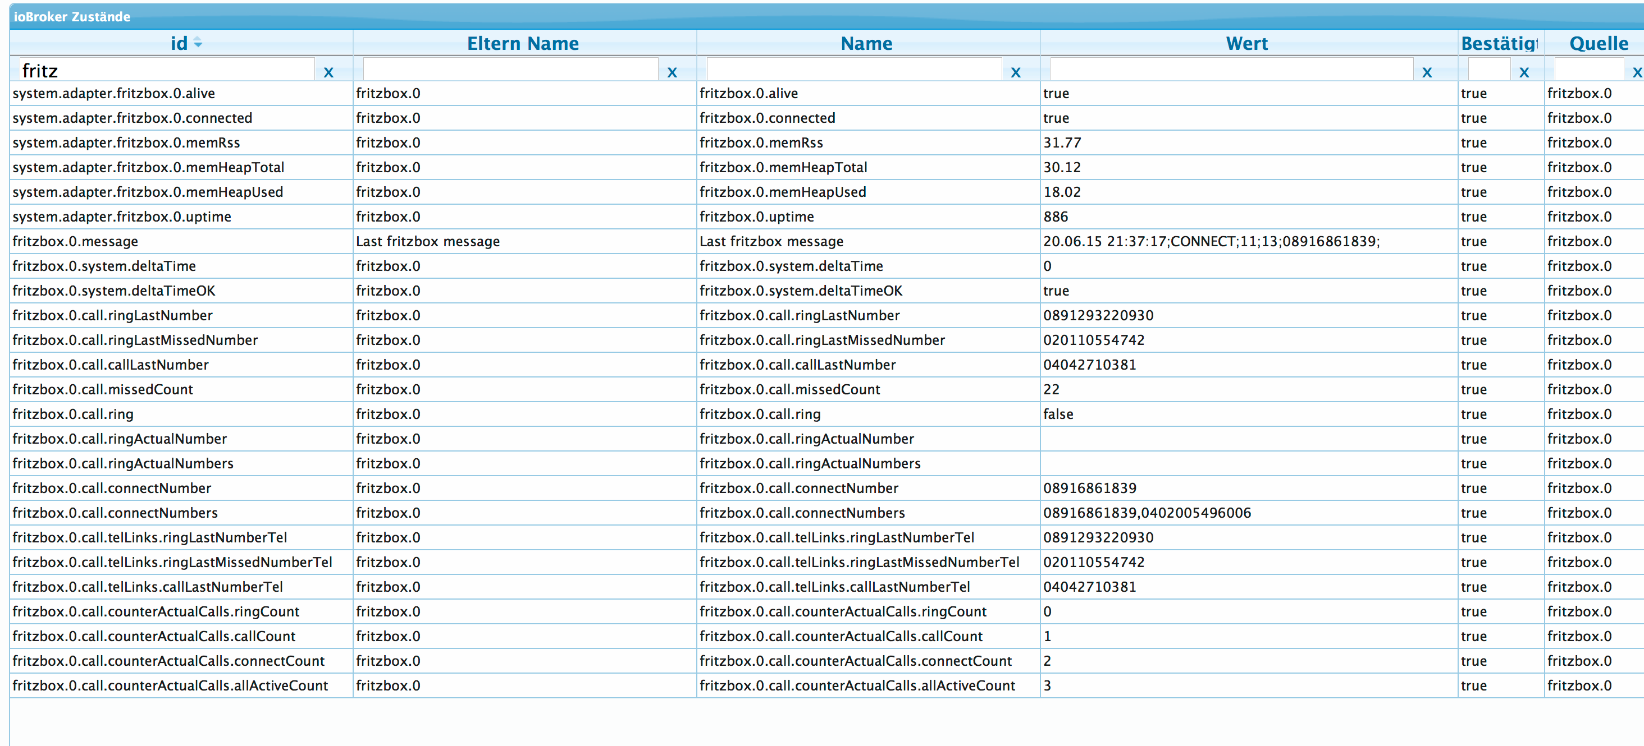Screen dimensions: 1644x746
Task: Click memHeapUsed value 18.02
Action: 1062,192
